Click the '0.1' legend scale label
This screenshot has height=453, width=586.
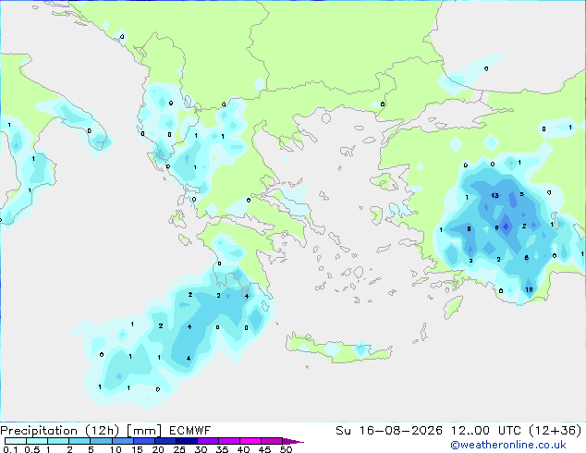10,449
